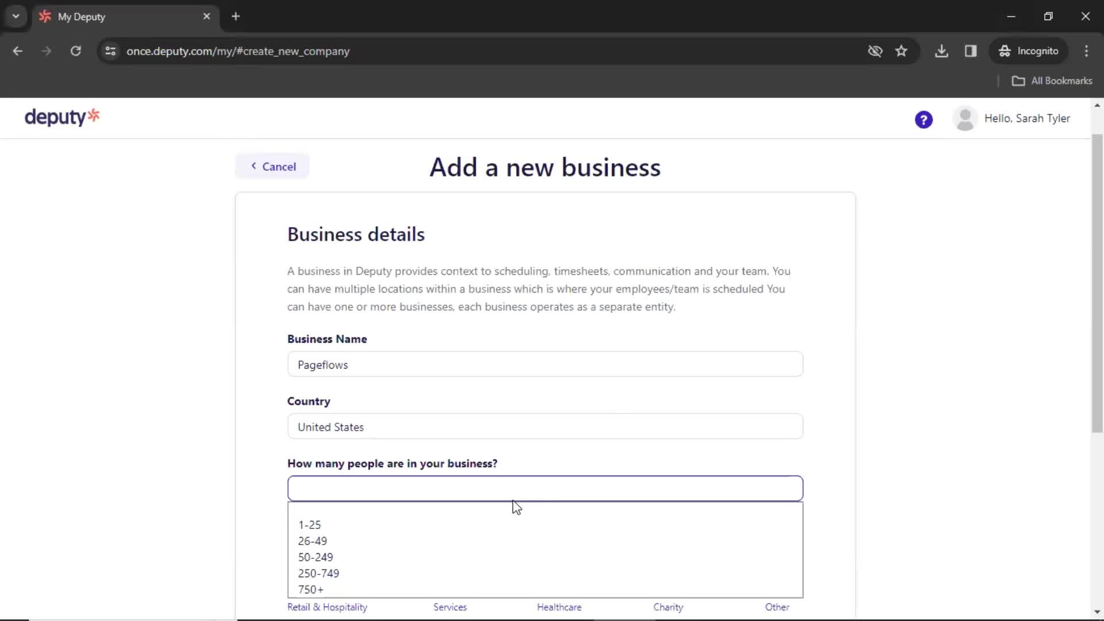Open the help center icon
The height and width of the screenshot is (621, 1104).
[x=924, y=119]
